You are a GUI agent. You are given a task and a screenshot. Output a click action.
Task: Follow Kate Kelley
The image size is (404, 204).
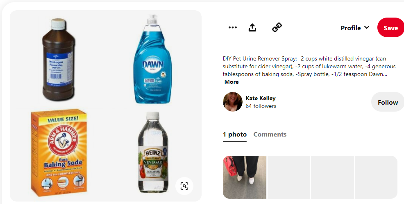[388, 102]
